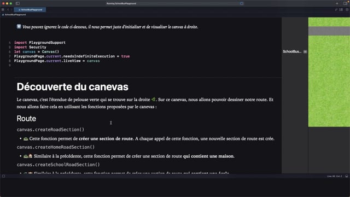The image size is (350, 197).
Task: Click the bold text 'créer une section de route'
Action: (x=106, y=138)
